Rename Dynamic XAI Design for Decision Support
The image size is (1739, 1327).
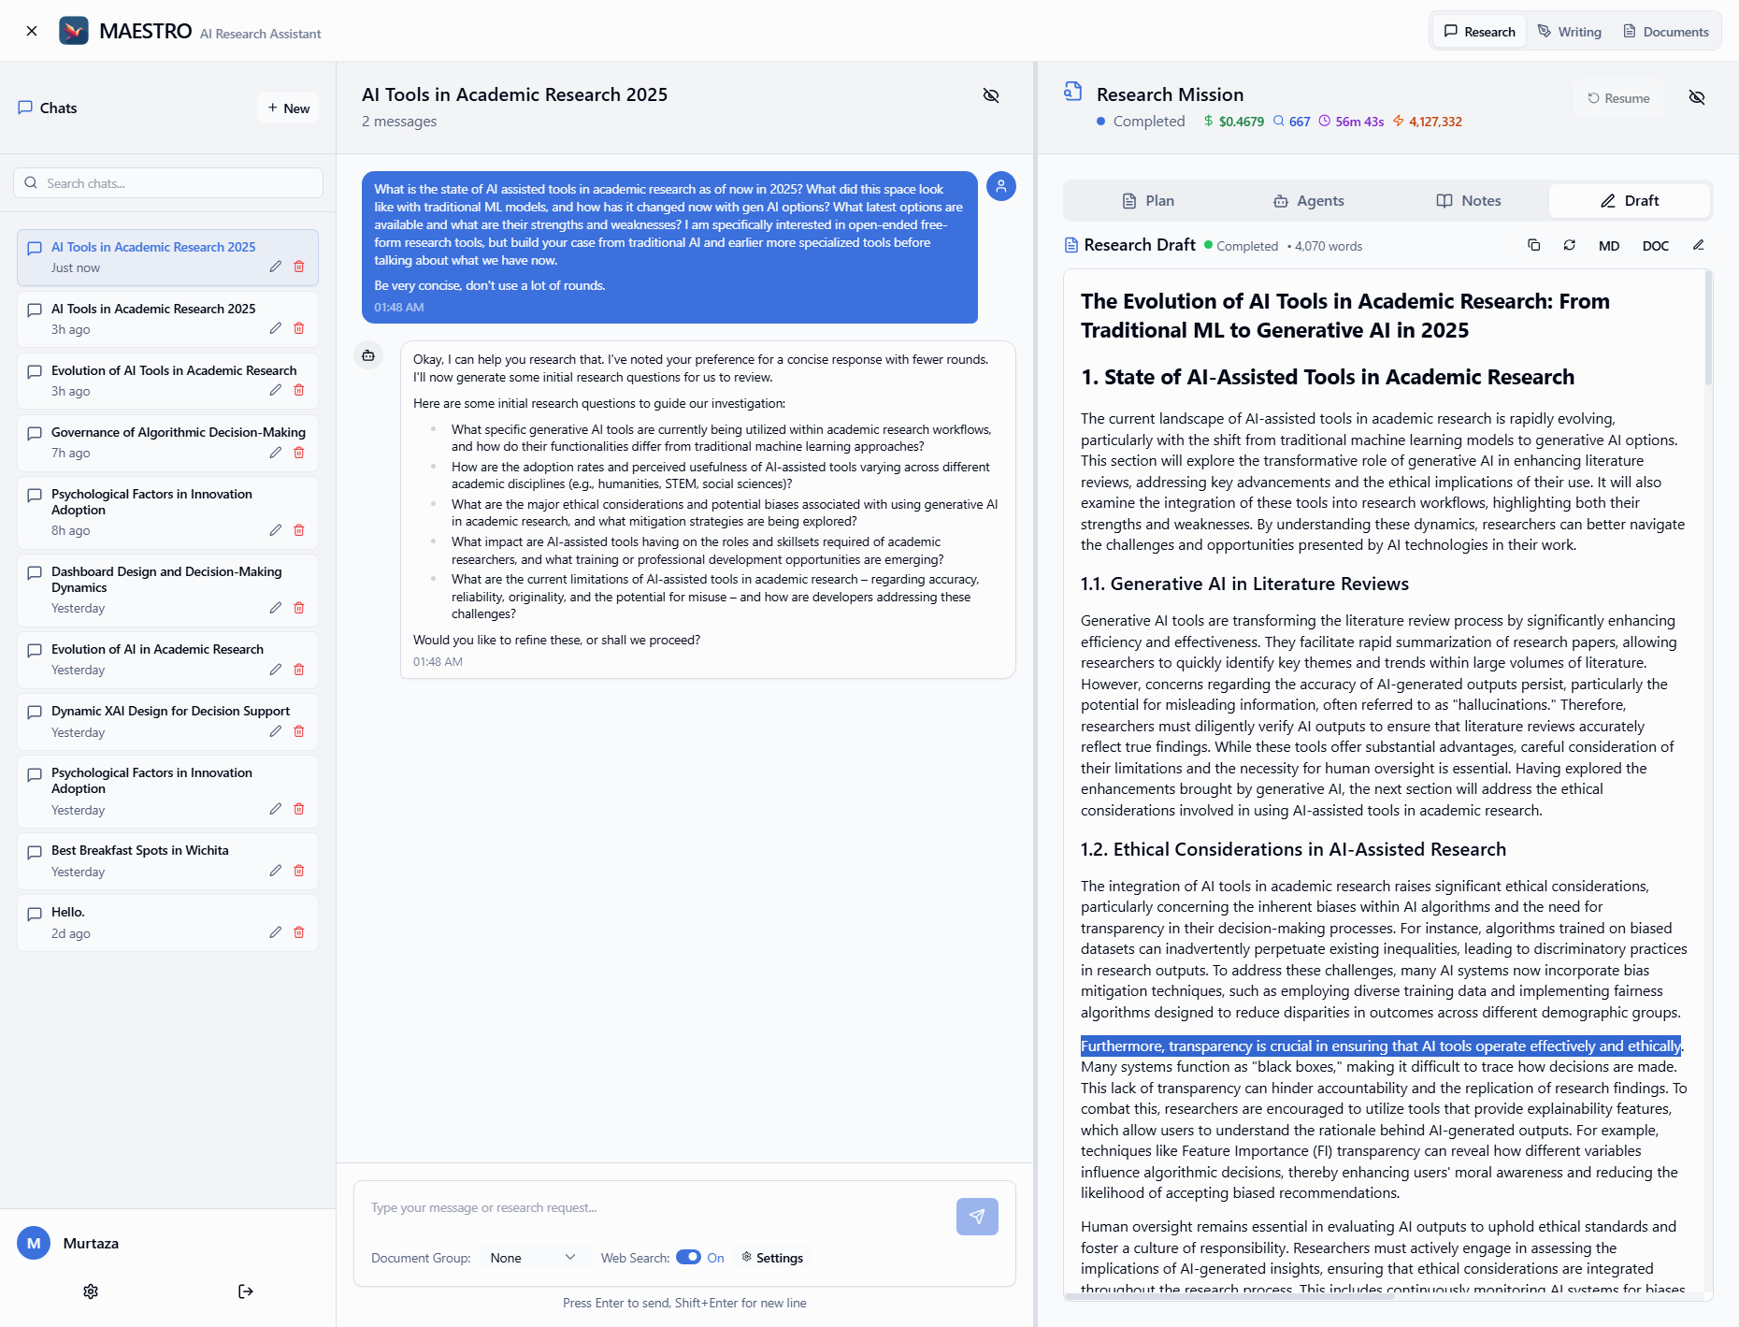[x=275, y=731]
